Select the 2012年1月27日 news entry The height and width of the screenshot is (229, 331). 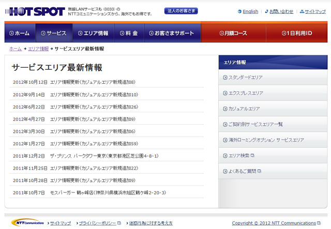coord(107,144)
